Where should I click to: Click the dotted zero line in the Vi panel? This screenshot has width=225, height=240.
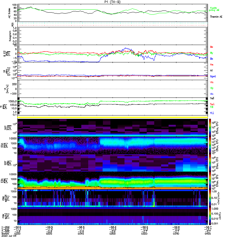(113, 89)
